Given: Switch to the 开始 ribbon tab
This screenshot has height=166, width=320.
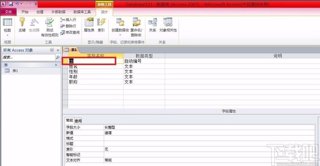Looking at the screenshot, I should [25, 12].
